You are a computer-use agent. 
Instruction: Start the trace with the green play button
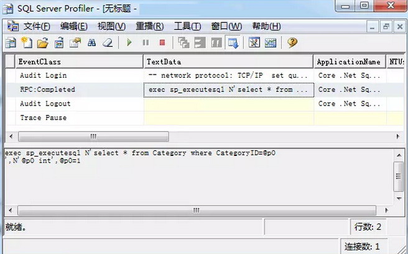(x=129, y=42)
